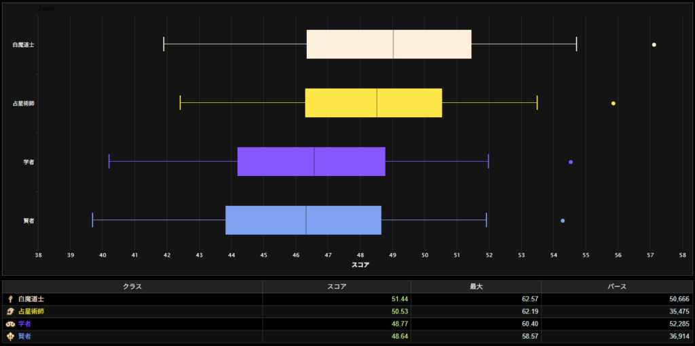Click the purple 学者 box plot bar
The height and width of the screenshot is (346, 695).
pos(311,161)
